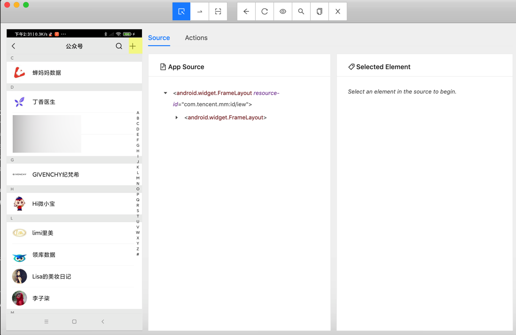
Task: Click the Lisa的美妆日记 portrait avatar
Action: pos(19,276)
